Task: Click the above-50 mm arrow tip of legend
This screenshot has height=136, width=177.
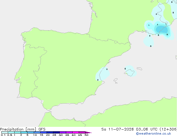Action: tap(88, 132)
